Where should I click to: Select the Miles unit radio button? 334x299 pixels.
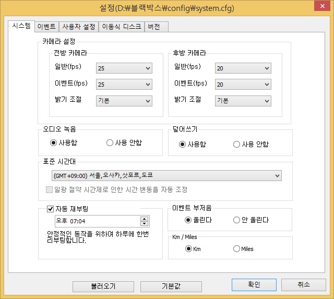pyautogui.click(x=236, y=249)
